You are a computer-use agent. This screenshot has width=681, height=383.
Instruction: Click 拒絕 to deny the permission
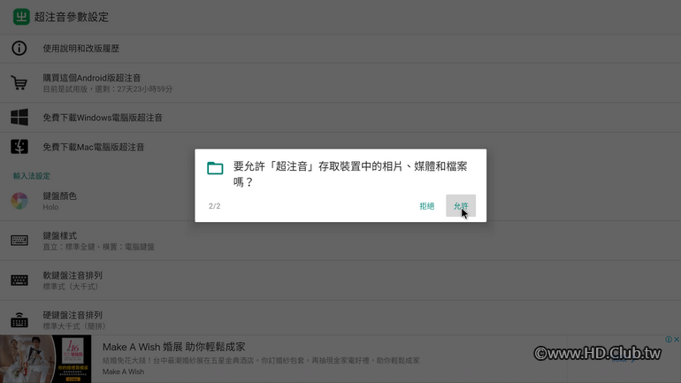[427, 206]
